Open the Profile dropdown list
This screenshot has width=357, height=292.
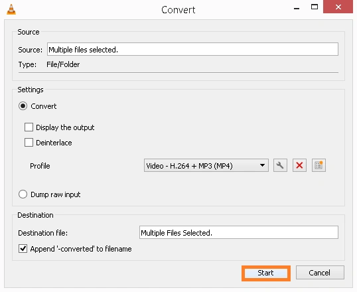[206, 166]
